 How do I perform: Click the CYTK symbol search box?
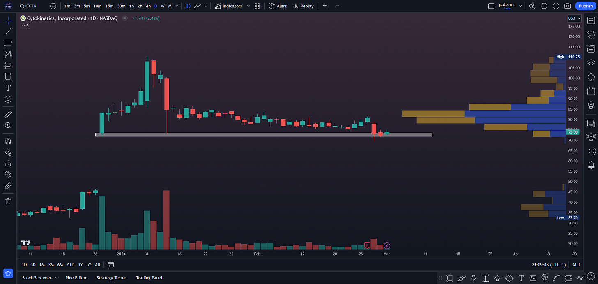pos(32,6)
